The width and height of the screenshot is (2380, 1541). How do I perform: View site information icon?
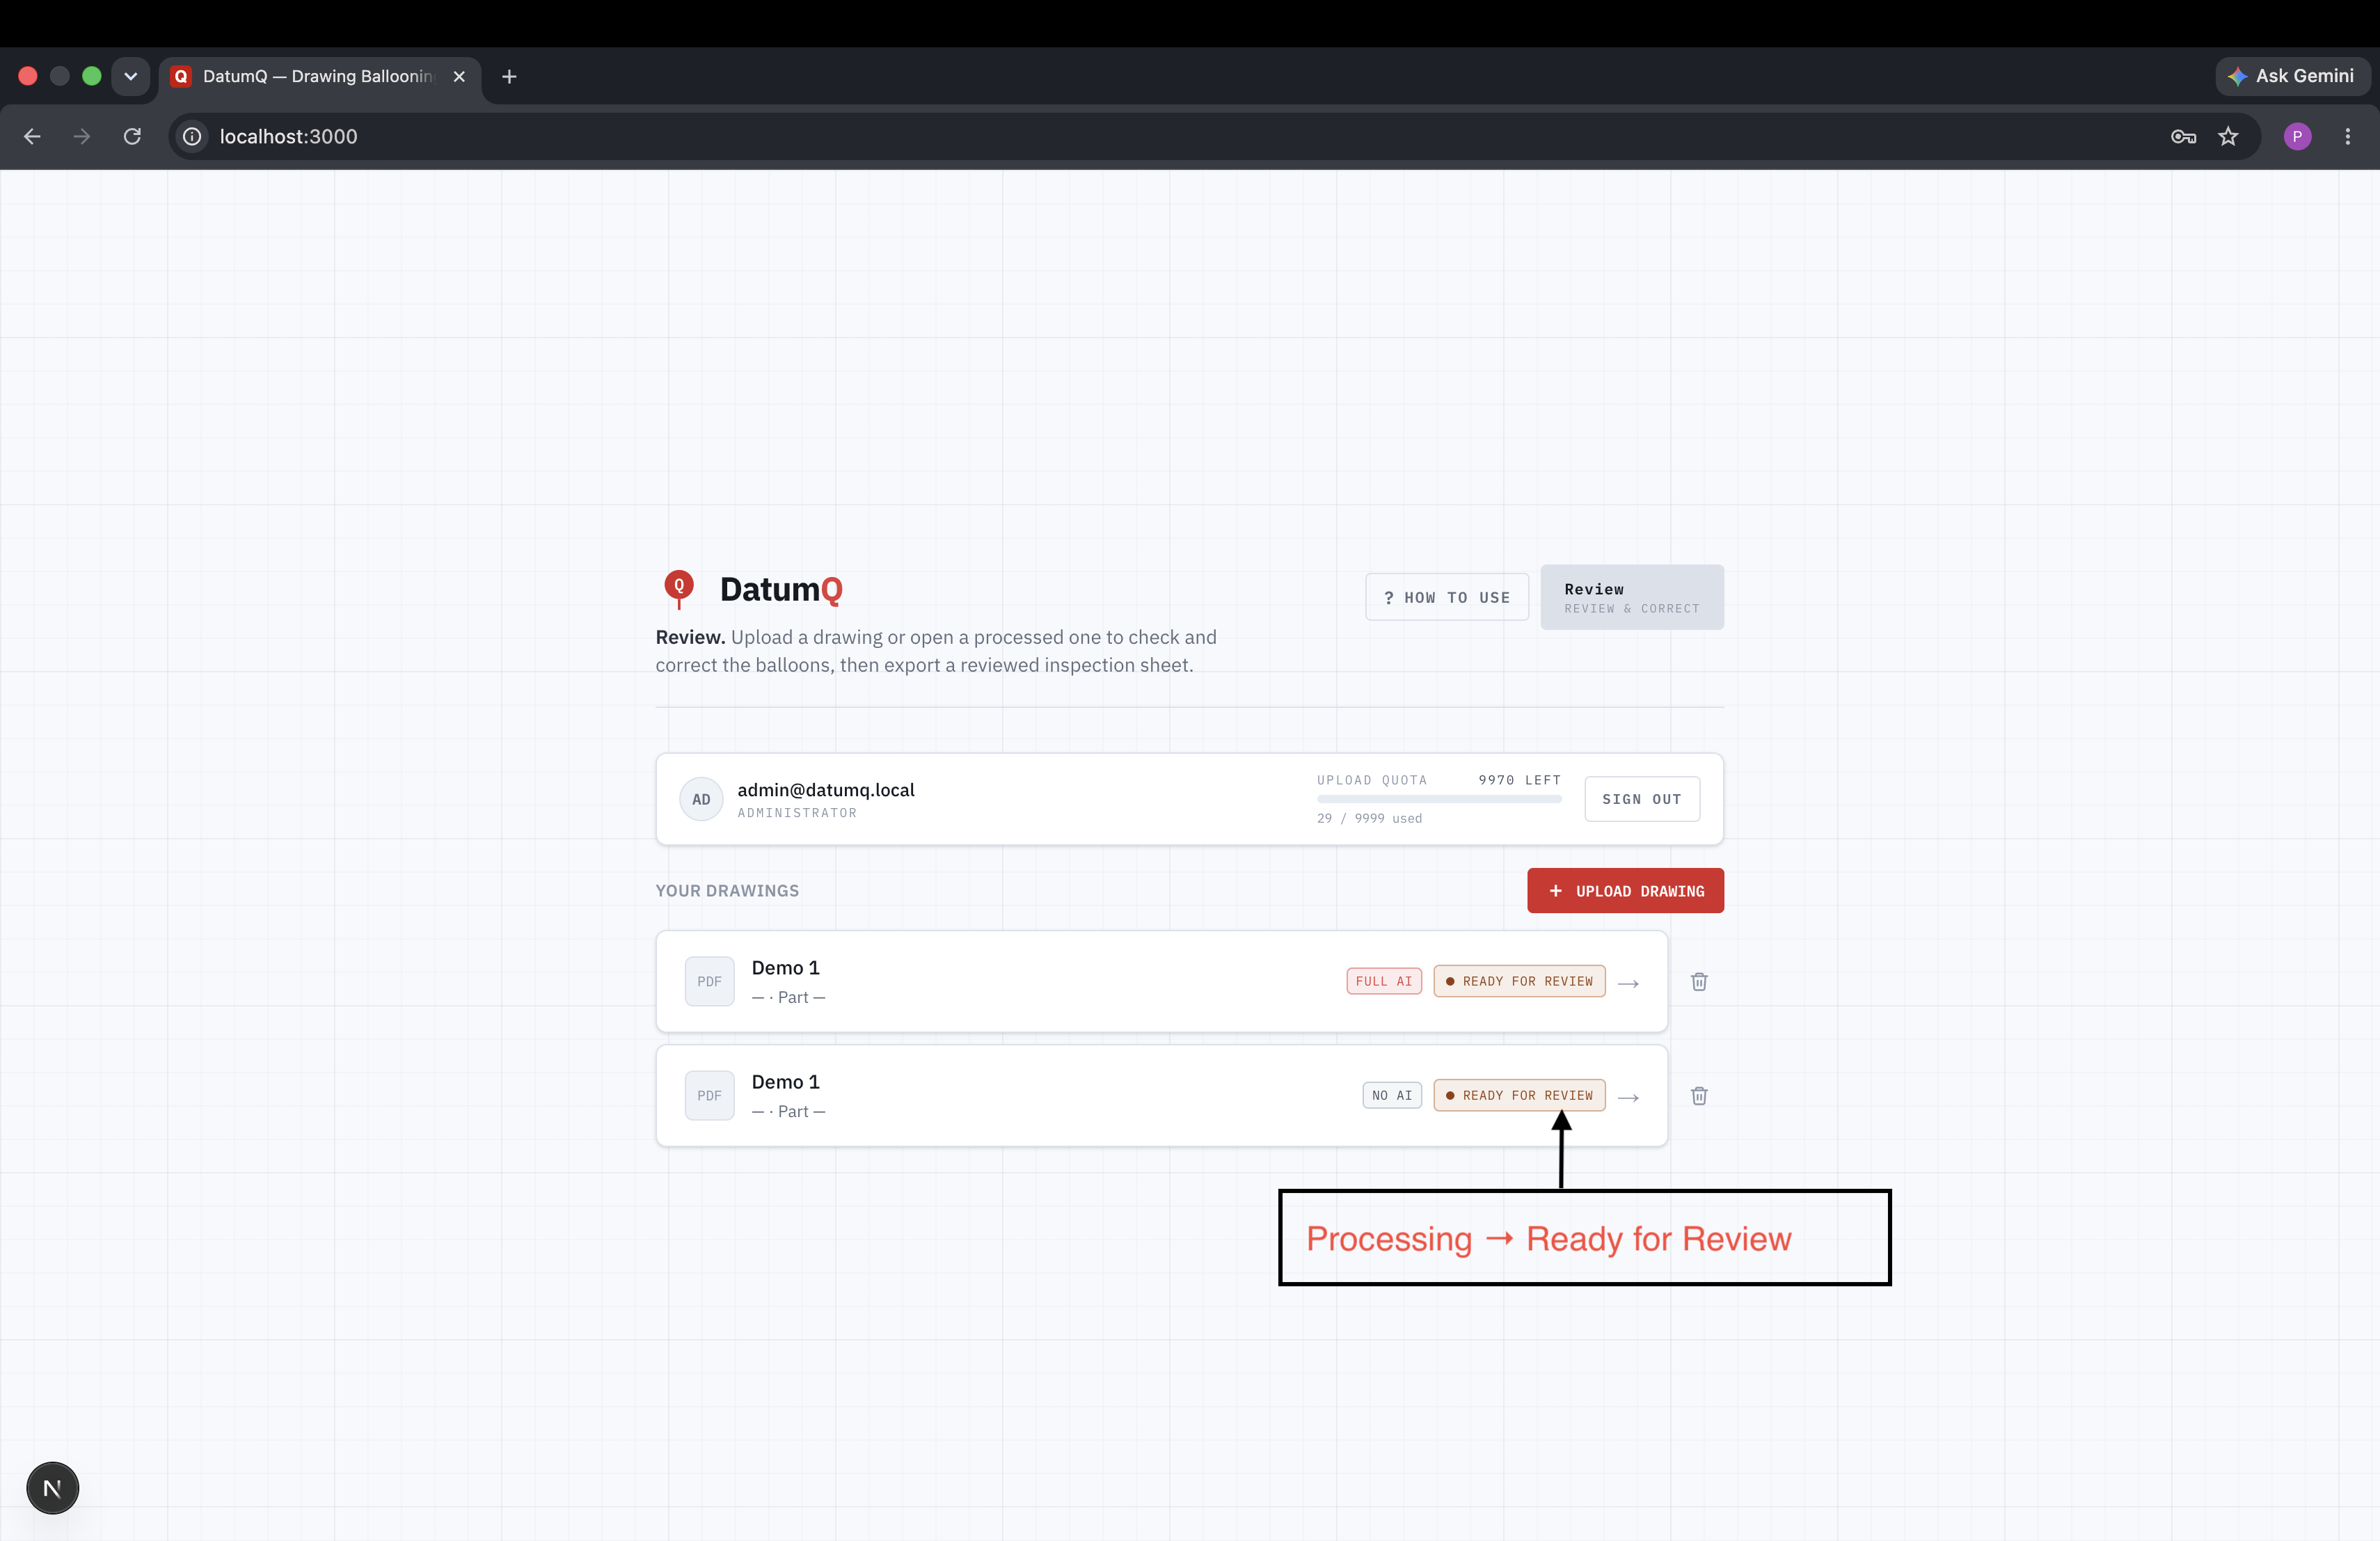tap(192, 136)
